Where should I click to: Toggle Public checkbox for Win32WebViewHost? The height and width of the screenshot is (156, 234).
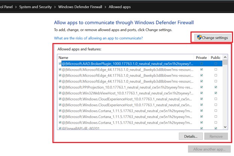pyautogui.click(x=216, y=93)
